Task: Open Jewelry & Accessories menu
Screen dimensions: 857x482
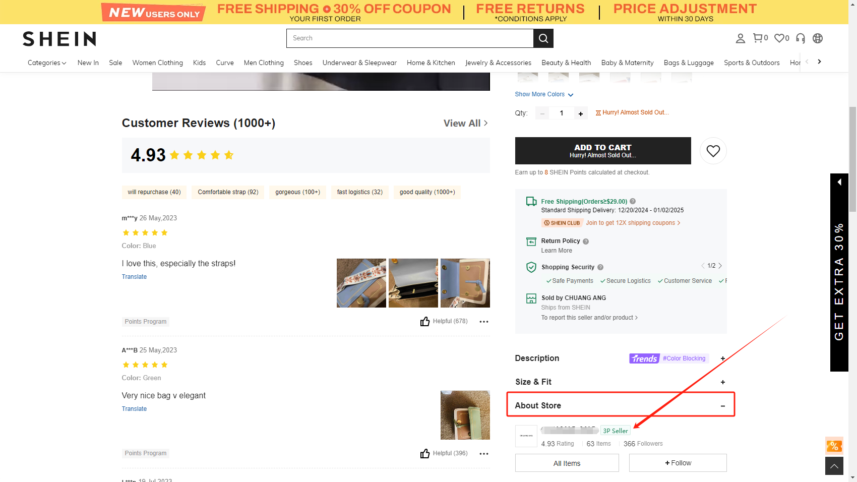Action: [498, 63]
